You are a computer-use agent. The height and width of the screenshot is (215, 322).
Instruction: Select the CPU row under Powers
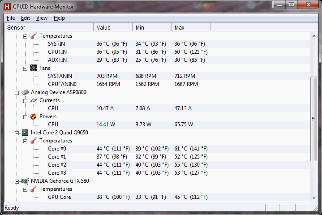point(178,125)
